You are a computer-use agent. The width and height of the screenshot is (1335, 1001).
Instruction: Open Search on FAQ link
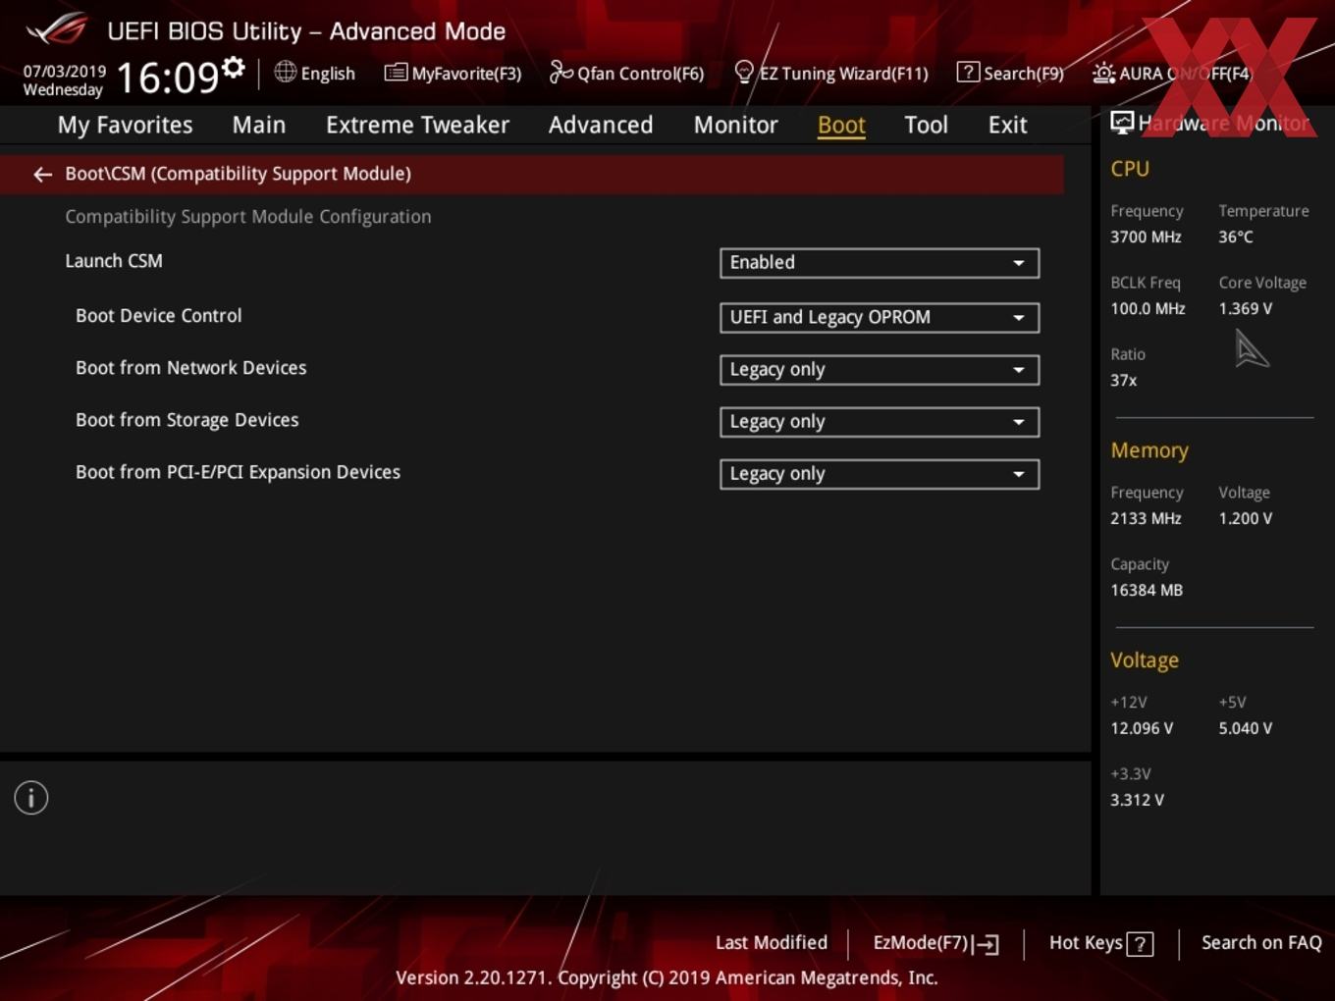[x=1261, y=942]
